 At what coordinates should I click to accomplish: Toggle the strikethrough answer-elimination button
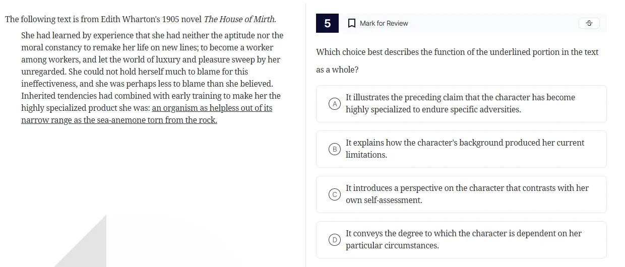tap(589, 23)
